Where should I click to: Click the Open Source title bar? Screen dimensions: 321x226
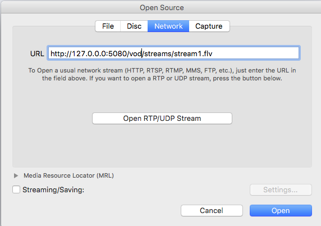(x=162, y=7)
